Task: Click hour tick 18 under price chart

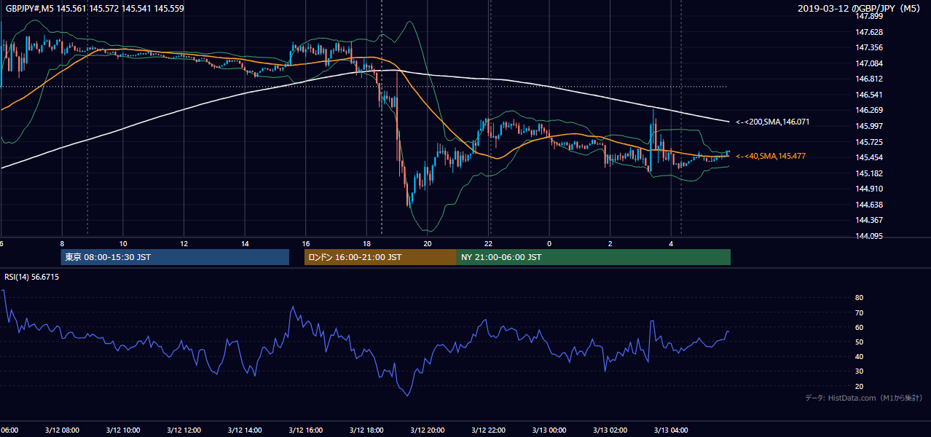Action: (367, 244)
